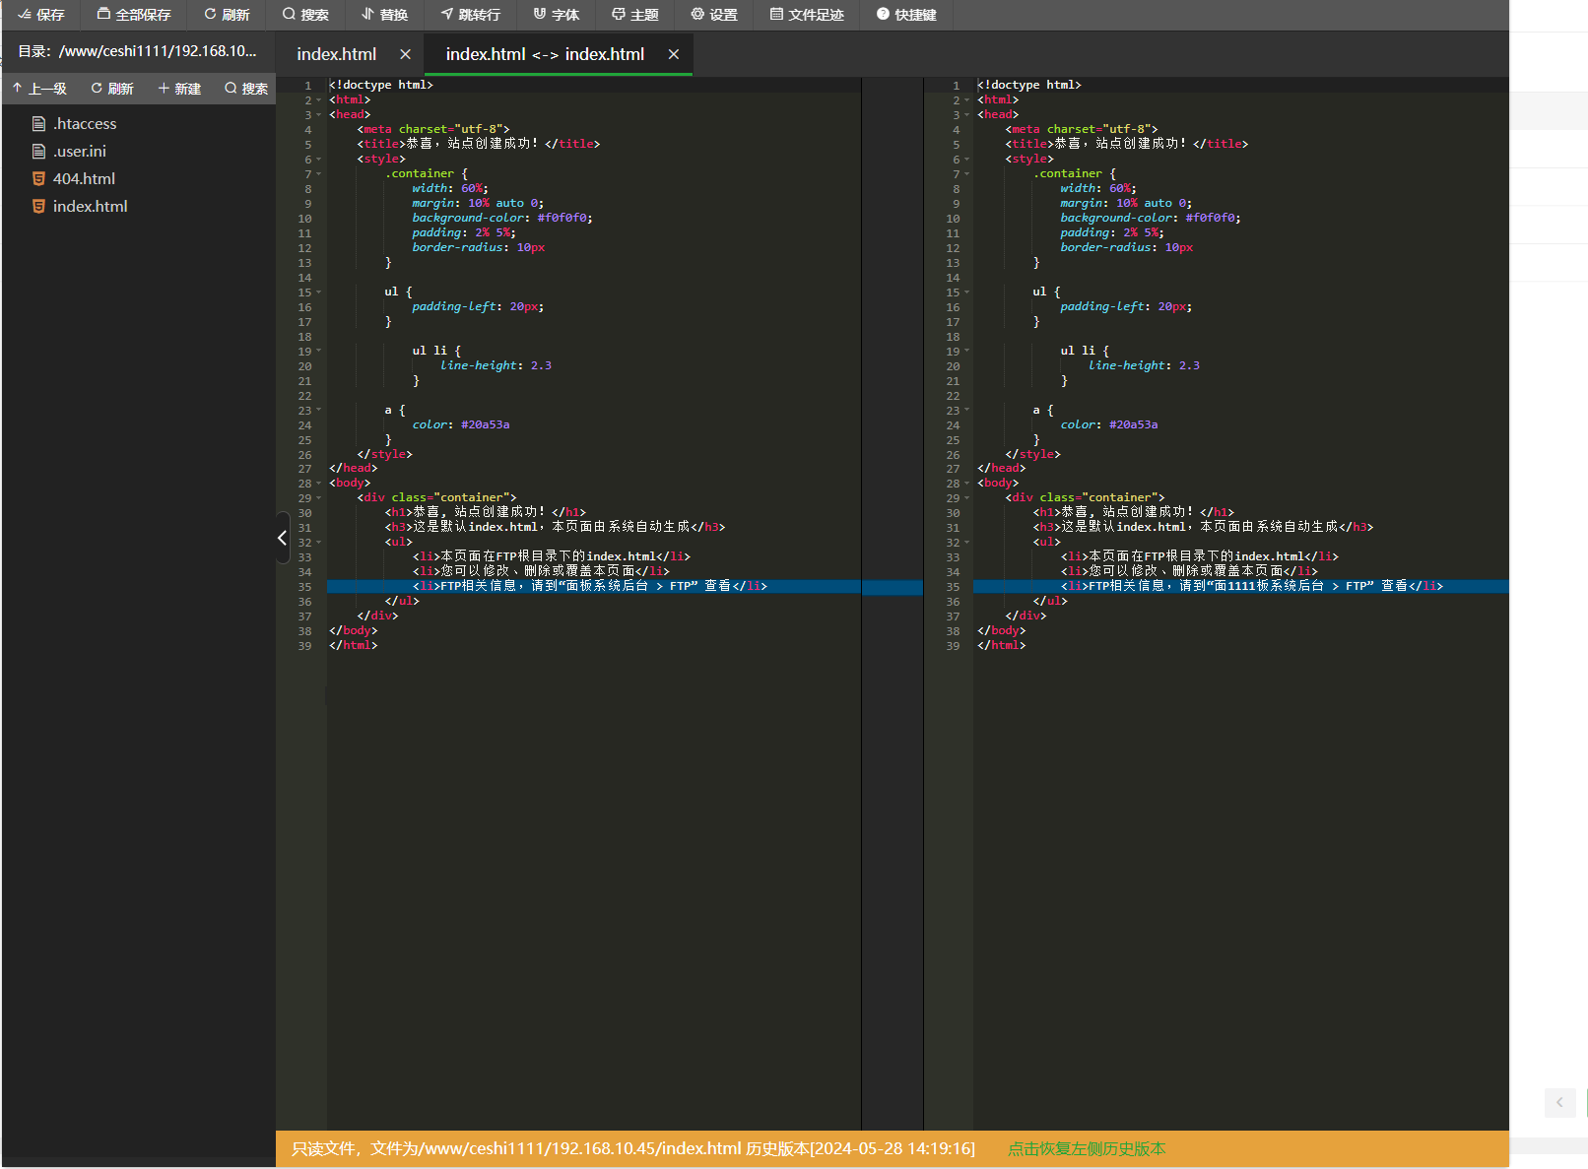Collapse the file sidebar with the arrow handle
The width and height of the screenshot is (1588, 1169).
coord(283,538)
